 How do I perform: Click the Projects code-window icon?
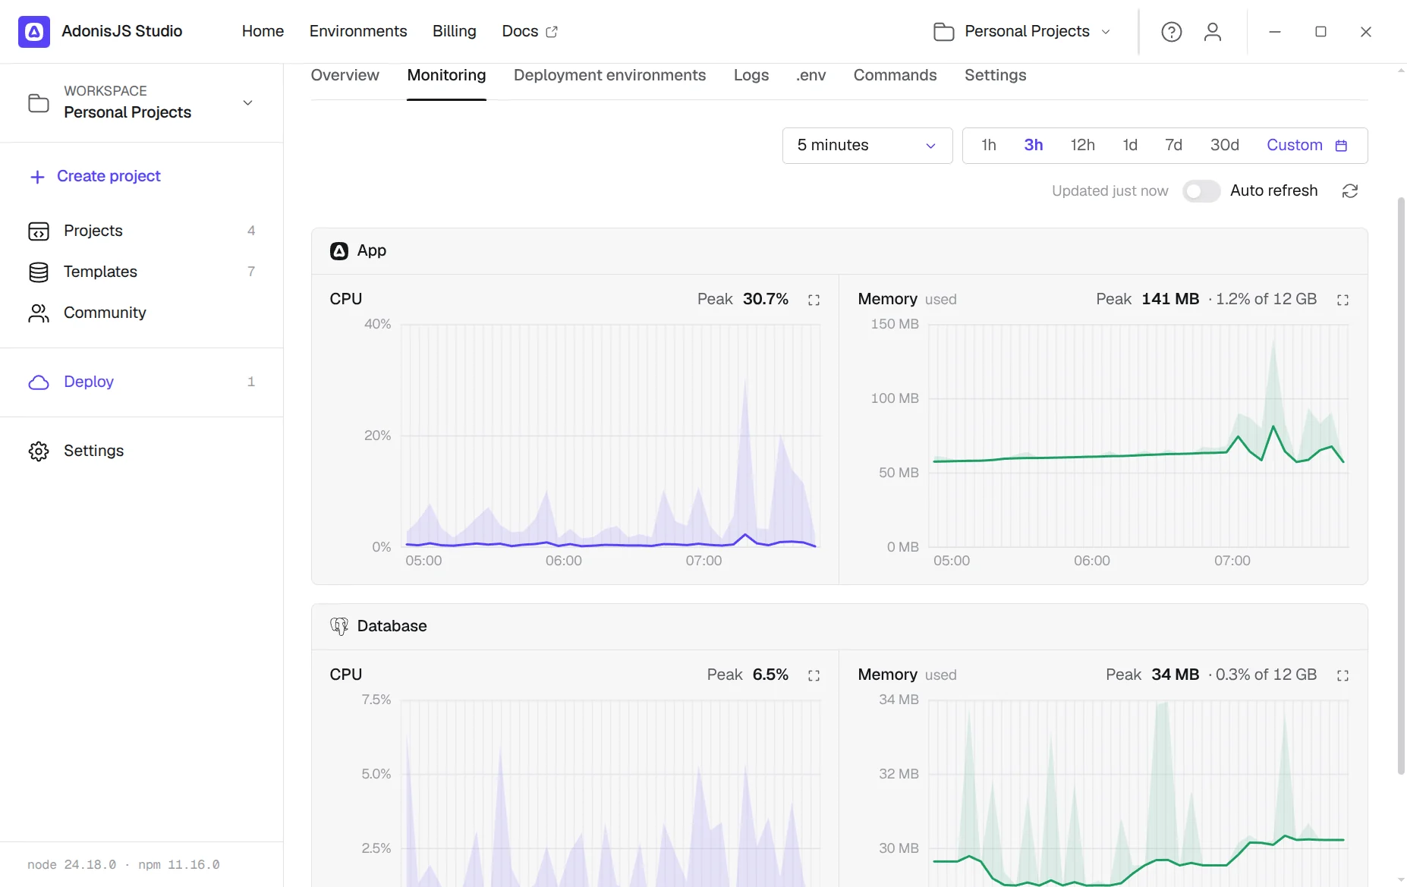click(39, 231)
